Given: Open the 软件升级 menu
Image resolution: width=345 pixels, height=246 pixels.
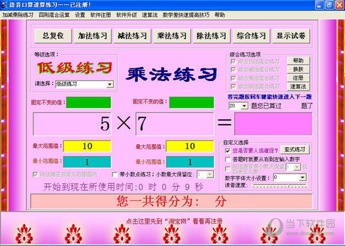Looking at the screenshot, I should click(x=126, y=15).
